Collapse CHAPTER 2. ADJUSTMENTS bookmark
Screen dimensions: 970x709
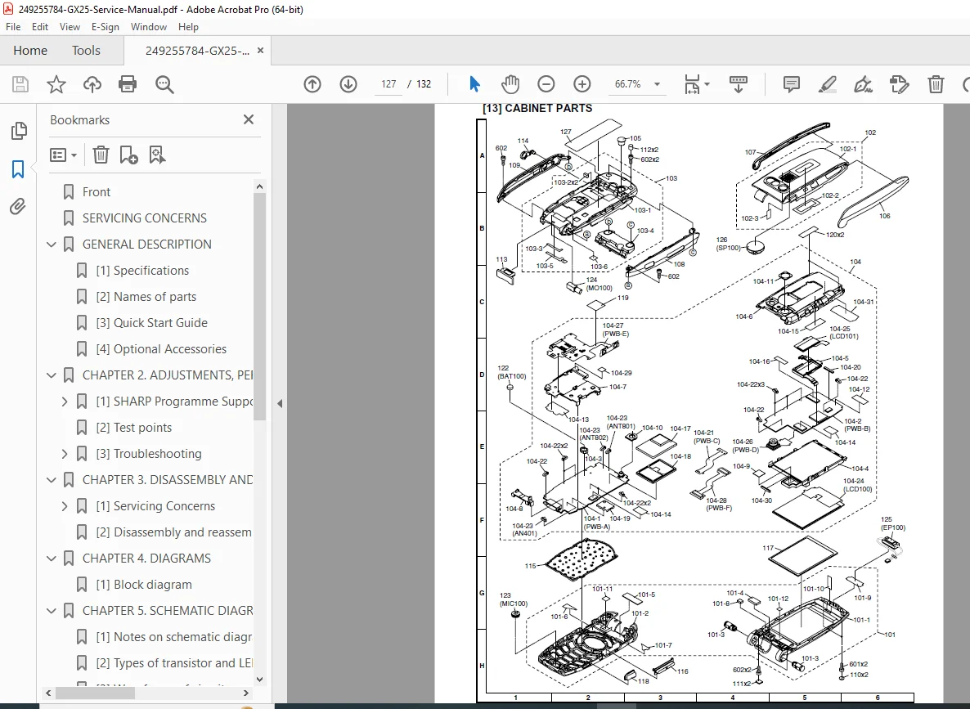click(x=52, y=375)
